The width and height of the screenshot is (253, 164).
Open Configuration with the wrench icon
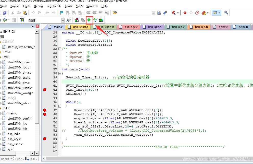click(x=226, y=13)
